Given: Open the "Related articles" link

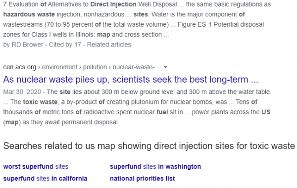Looking at the screenshot, I should (x=109, y=45).
